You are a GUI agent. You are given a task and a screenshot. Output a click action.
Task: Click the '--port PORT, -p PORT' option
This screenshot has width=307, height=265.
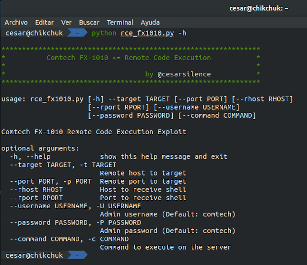tap(51, 181)
